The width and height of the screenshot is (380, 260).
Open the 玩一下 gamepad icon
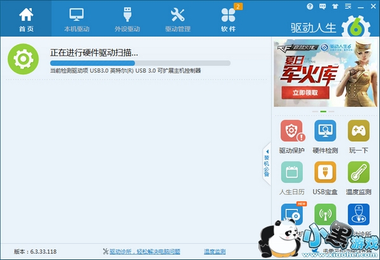click(358, 131)
